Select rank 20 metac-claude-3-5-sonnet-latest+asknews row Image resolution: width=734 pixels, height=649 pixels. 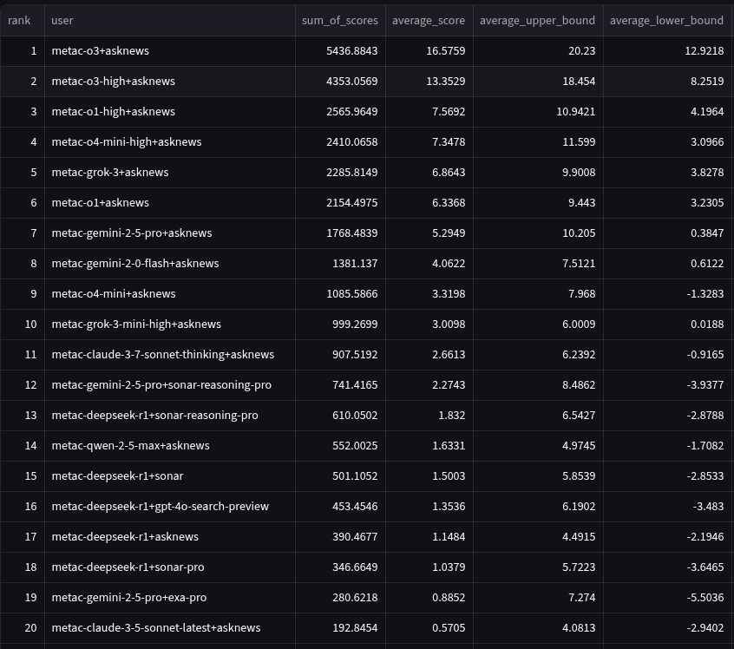pos(155,627)
